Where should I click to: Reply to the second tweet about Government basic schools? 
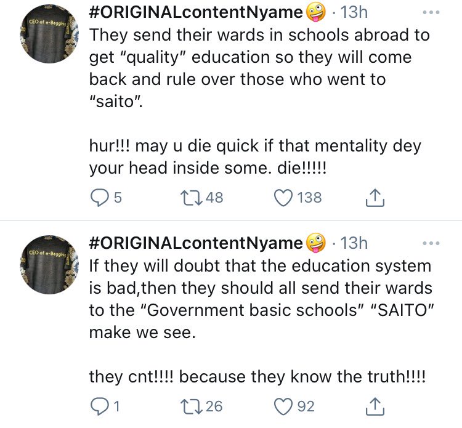[98, 406]
